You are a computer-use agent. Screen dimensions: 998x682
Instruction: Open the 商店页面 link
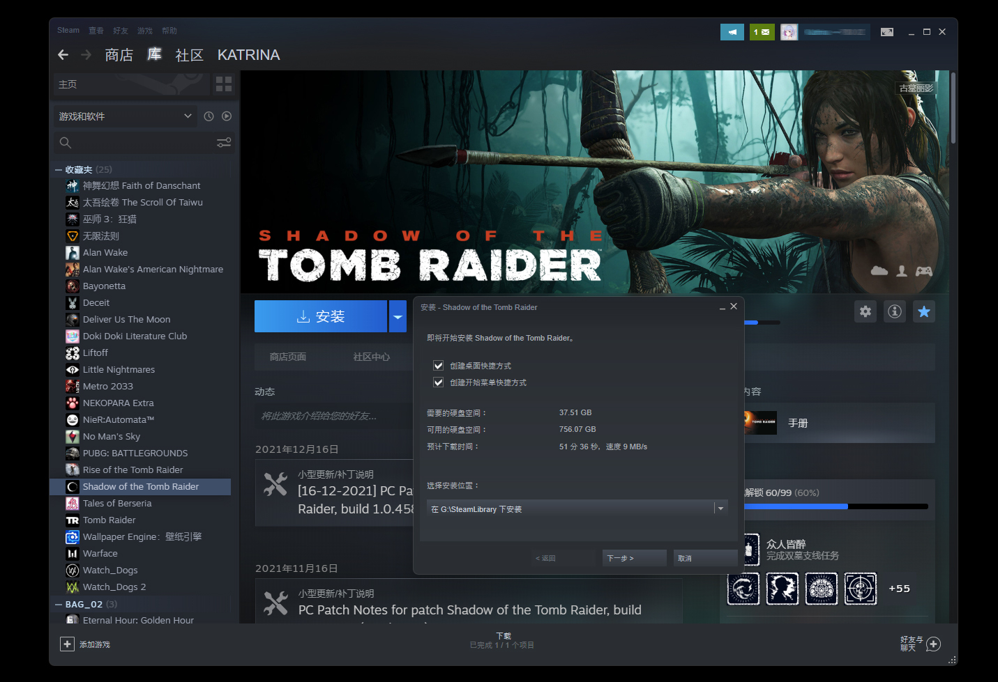coord(288,357)
